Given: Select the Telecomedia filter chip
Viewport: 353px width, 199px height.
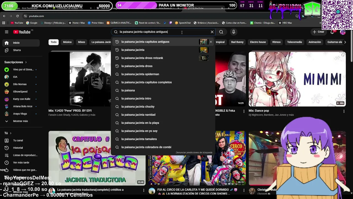Looking at the screenshot, I should pos(295,42).
